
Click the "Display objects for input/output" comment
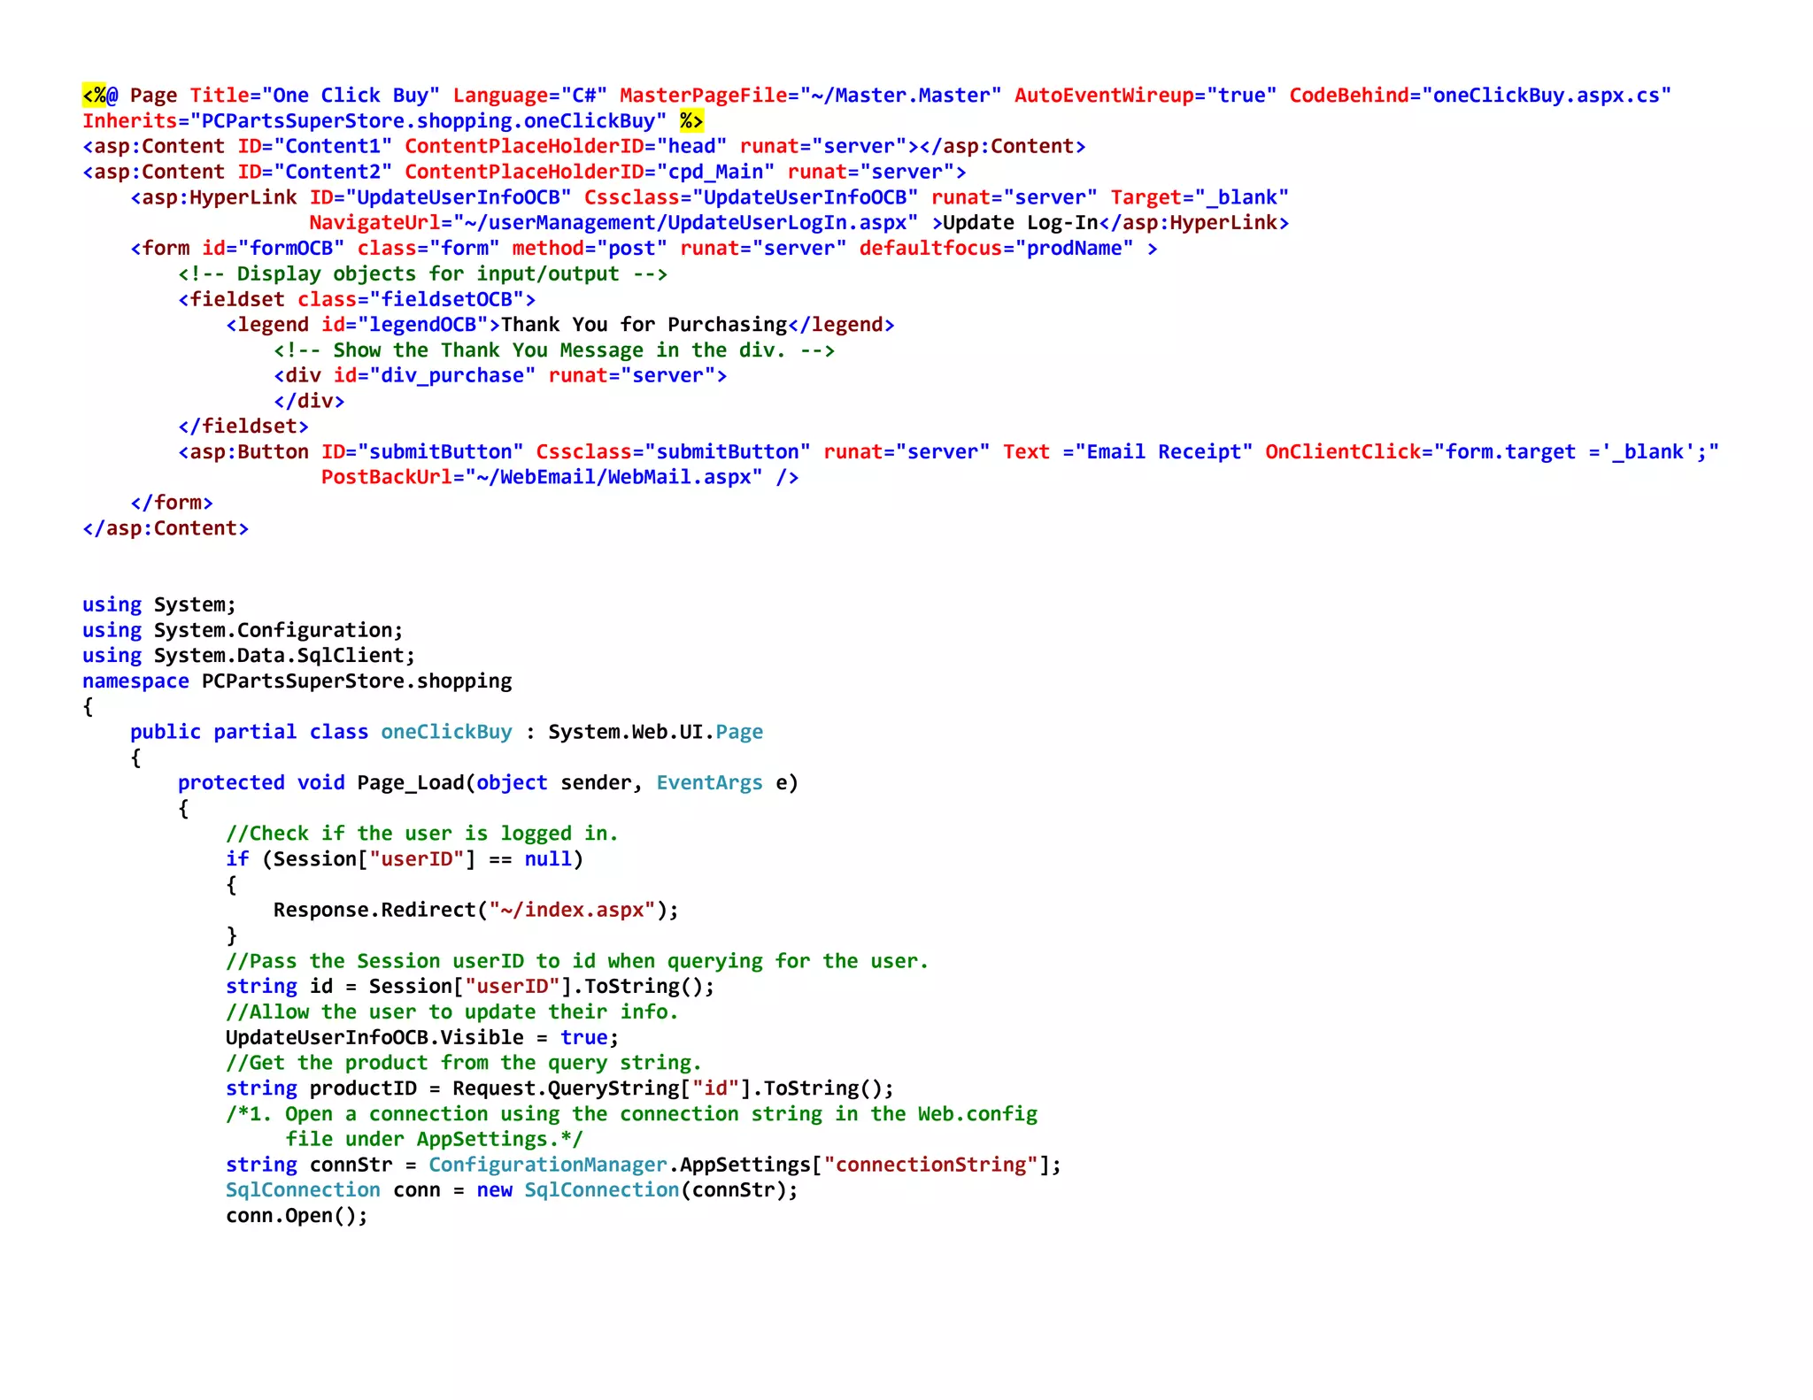point(422,274)
